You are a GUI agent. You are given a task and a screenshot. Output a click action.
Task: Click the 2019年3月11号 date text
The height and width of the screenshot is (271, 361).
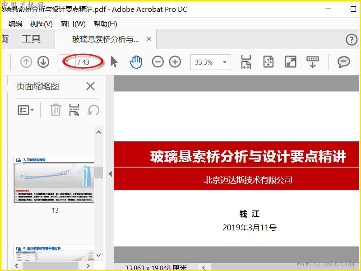pyautogui.click(x=250, y=228)
